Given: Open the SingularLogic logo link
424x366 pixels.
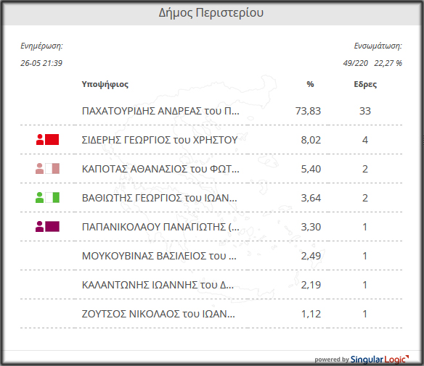Looking at the screenshot, I should [380, 359].
